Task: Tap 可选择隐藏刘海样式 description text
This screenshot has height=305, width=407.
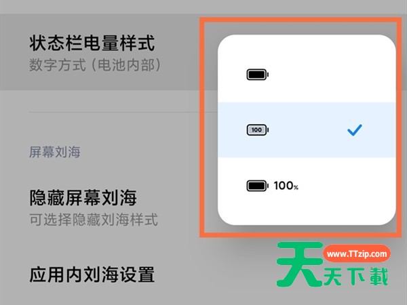Action: [94, 220]
